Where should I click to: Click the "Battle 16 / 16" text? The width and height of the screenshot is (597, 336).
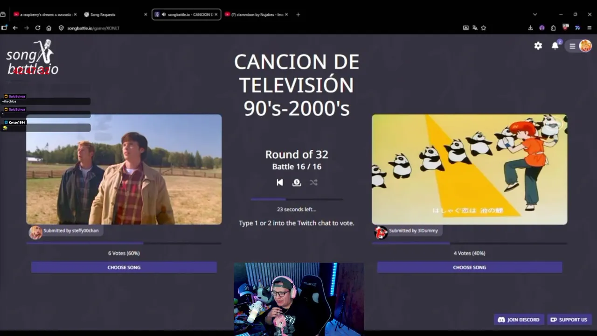point(297,167)
